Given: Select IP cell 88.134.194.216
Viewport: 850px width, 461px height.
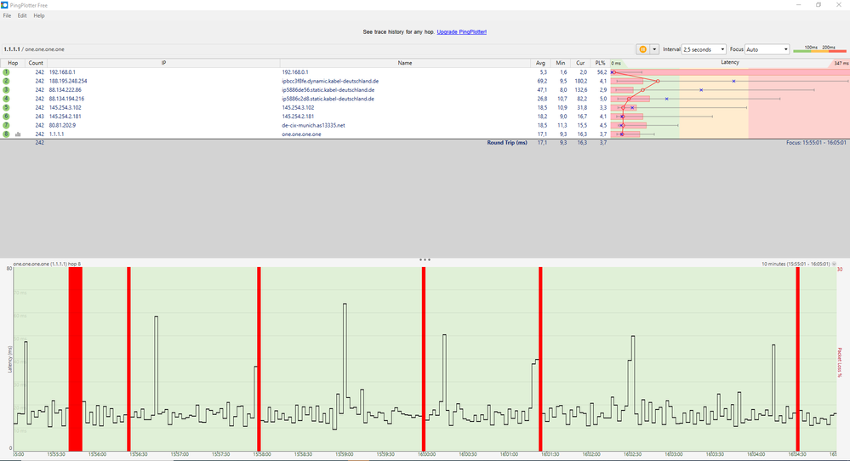Looking at the screenshot, I should tap(66, 99).
